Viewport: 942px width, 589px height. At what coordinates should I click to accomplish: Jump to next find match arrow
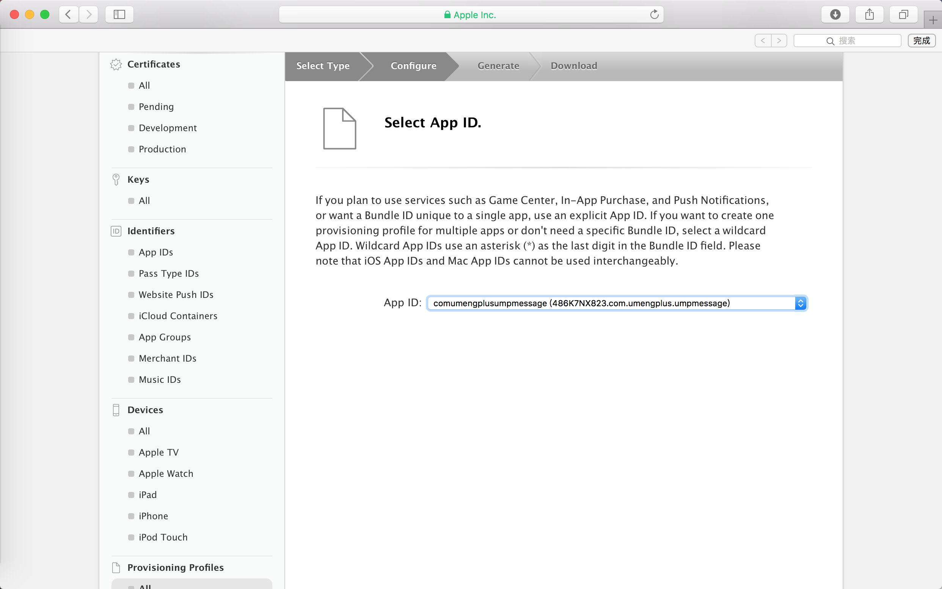point(779,41)
